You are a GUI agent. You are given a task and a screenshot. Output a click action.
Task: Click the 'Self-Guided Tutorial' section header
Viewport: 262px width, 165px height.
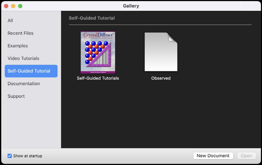pyautogui.click(x=92, y=18)
